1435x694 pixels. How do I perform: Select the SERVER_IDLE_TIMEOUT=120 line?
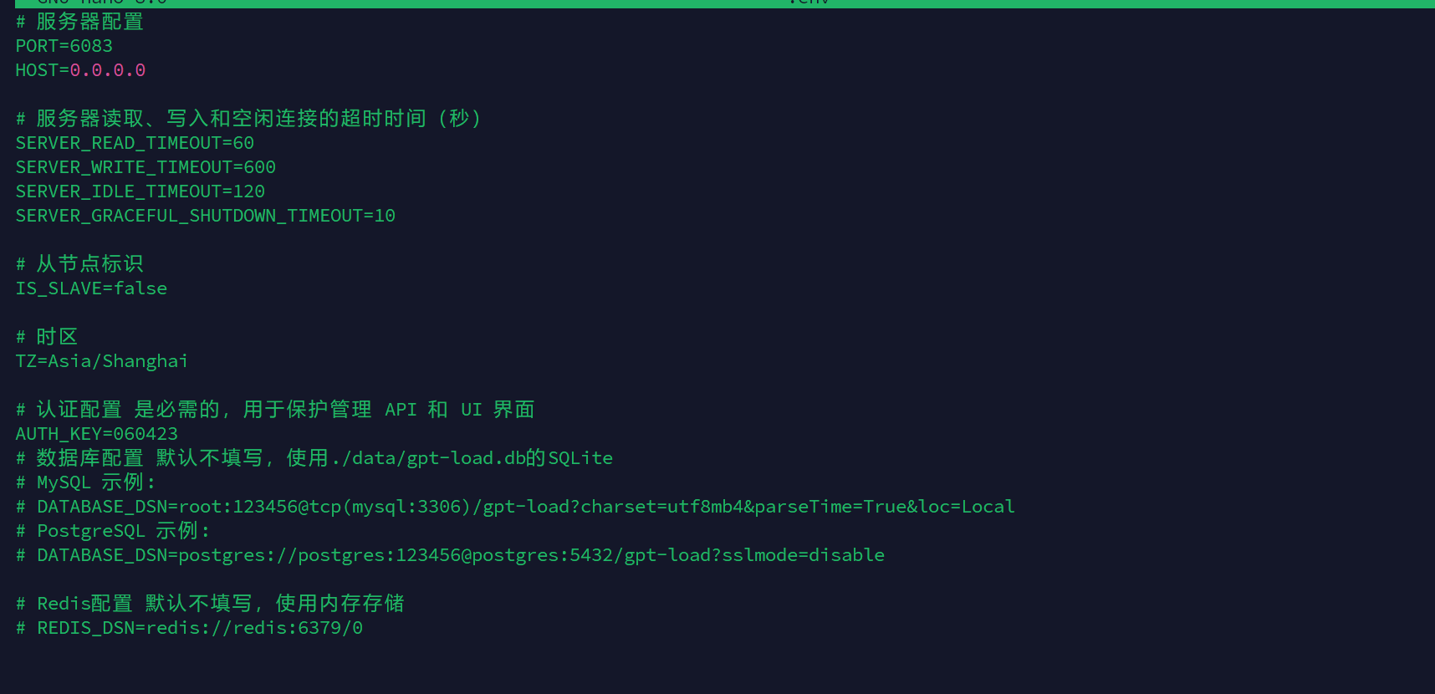(140, 191)
